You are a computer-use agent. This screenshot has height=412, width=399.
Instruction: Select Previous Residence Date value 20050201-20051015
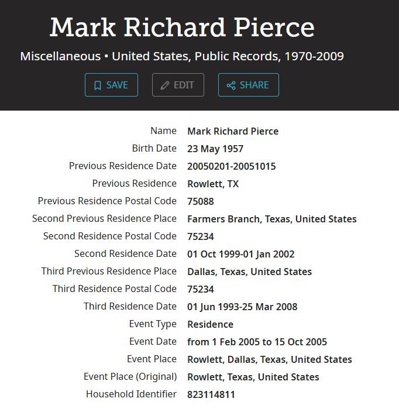pos(232,166)
